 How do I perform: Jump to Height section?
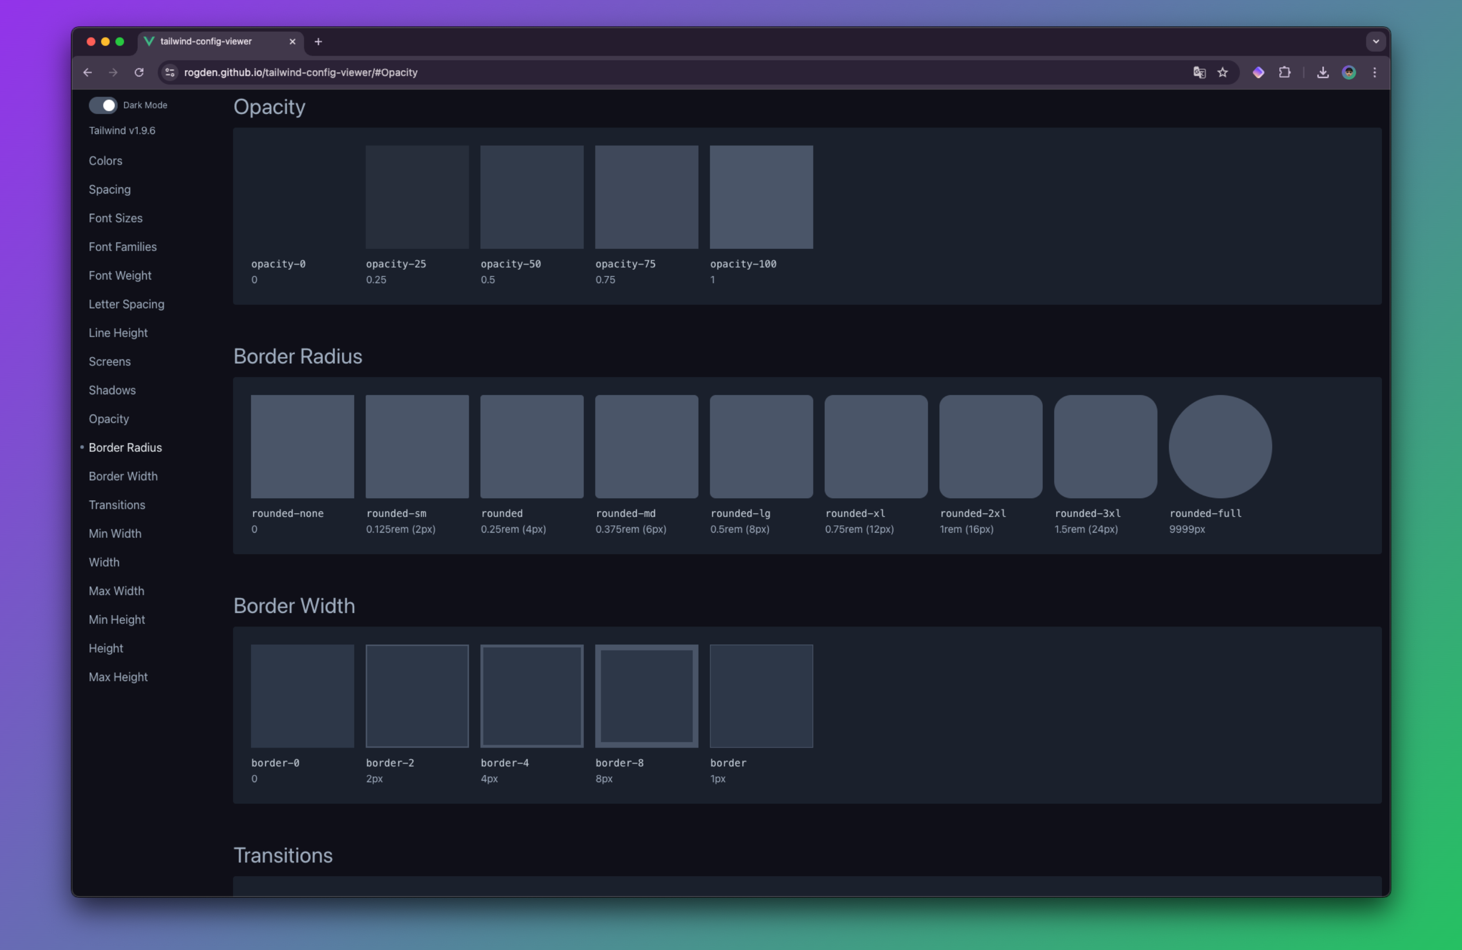click(106, 648)
